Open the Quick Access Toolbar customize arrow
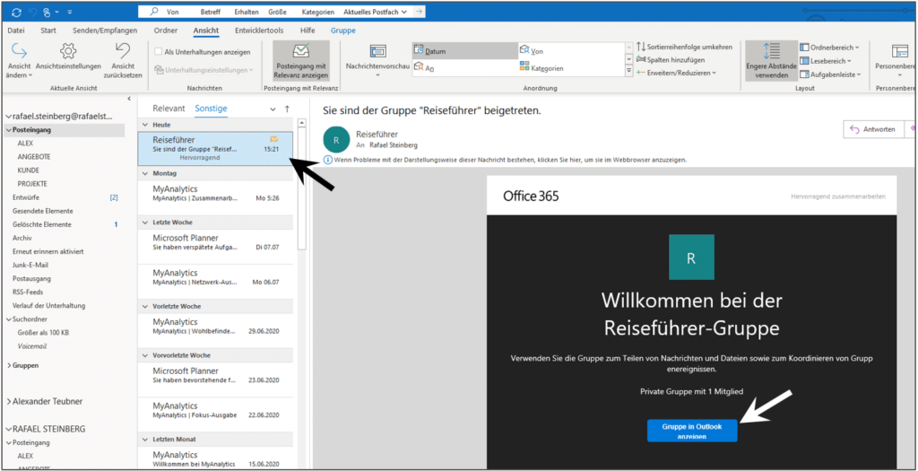 [70, 12]
